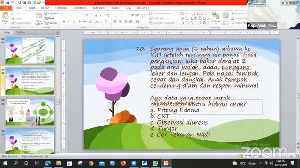Open the Section dropdown
This screenshot has width=300, height=168.
(x=51, y=23)
